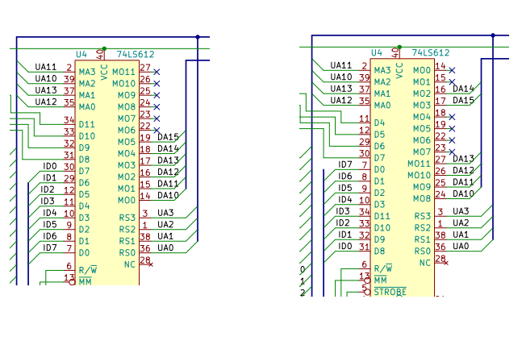
Task: Click the MO3 pin name on the DA15 line
Action: pos(422,106)
